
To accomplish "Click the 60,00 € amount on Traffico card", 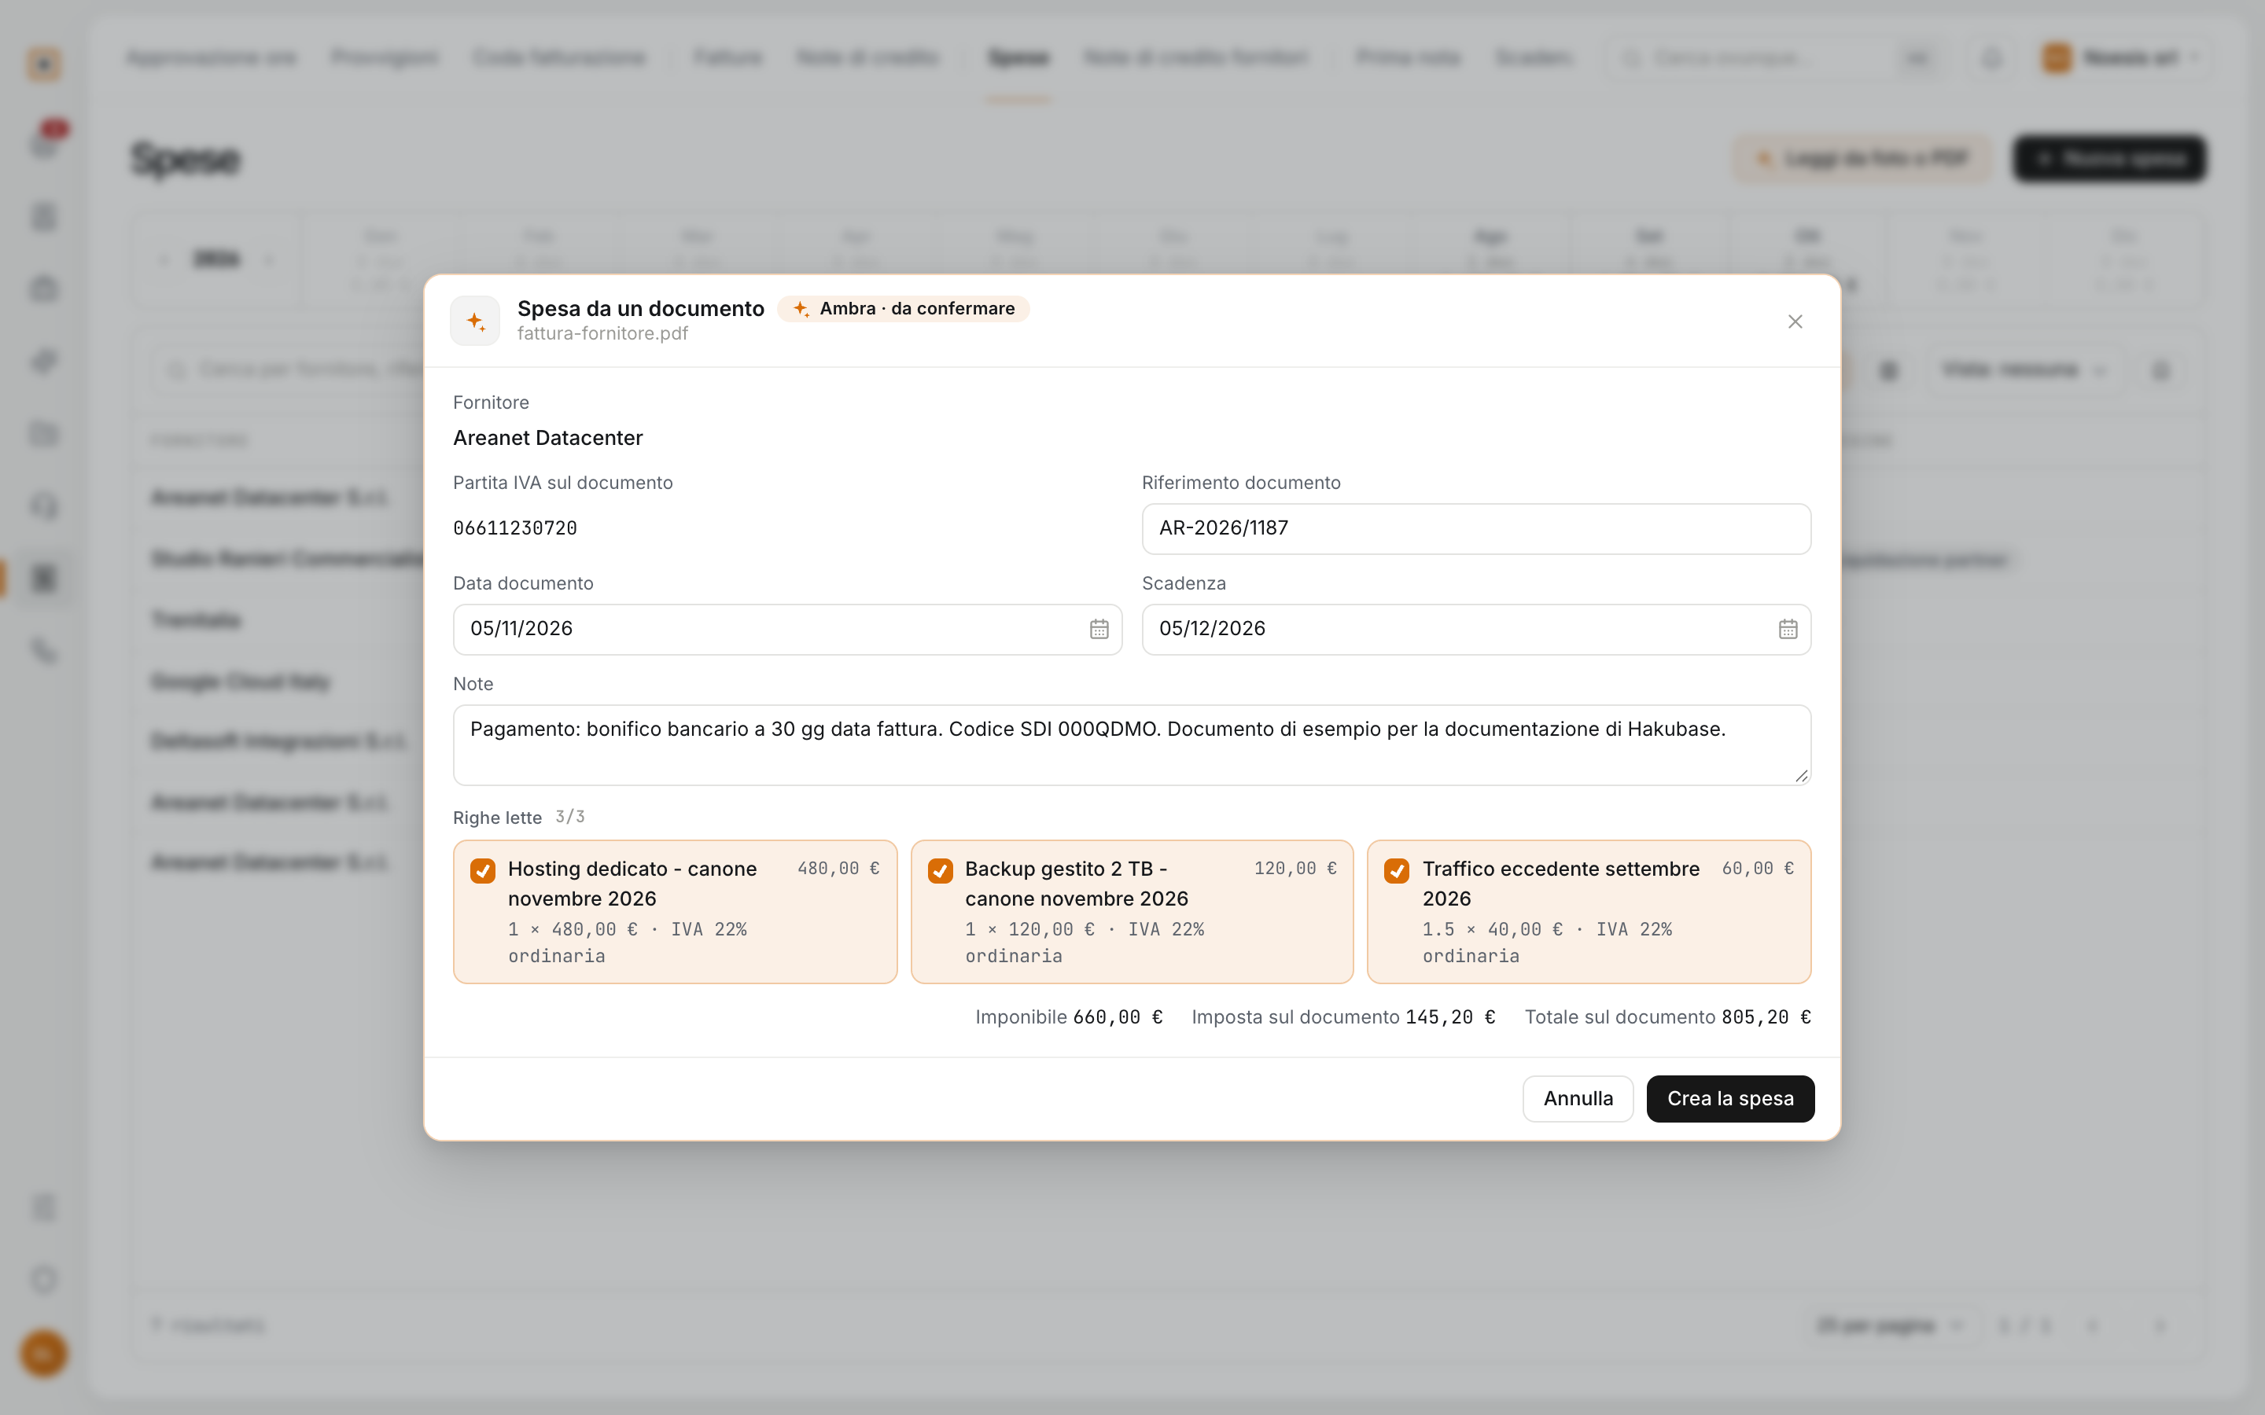I will (1757, 869).
